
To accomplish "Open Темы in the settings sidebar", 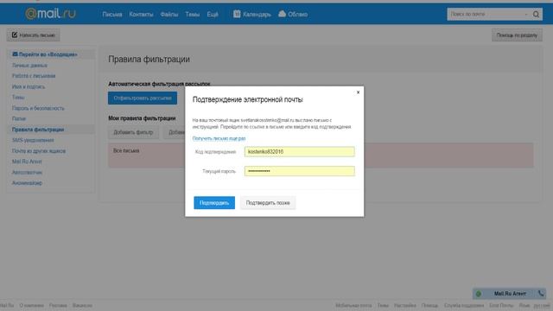I will 18,97.
